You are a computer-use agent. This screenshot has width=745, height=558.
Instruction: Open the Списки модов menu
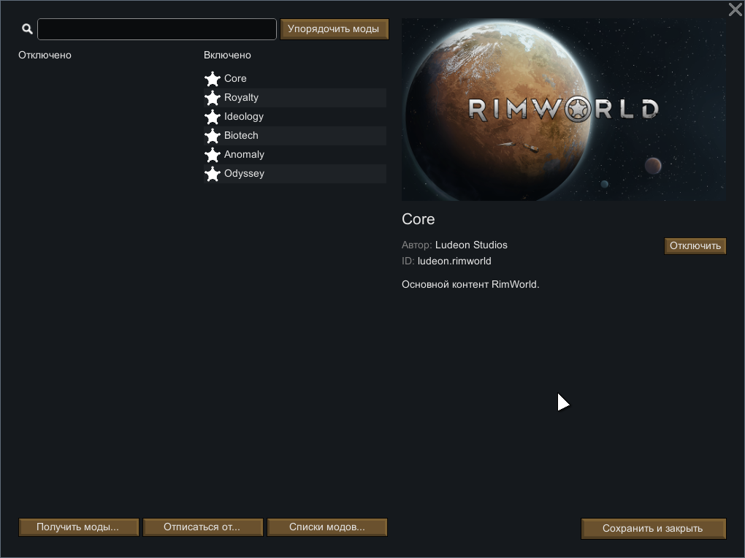pyautogui.click(x=326, y=527)
